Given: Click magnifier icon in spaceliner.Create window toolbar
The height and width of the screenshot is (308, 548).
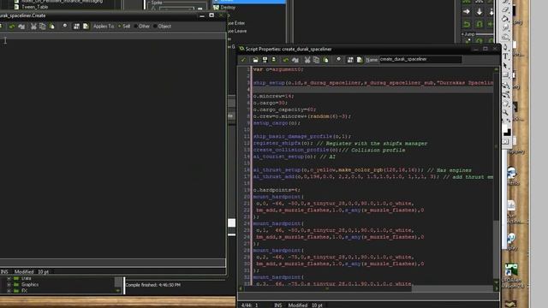Looking at the screenshot, I should tap(65, 27).
